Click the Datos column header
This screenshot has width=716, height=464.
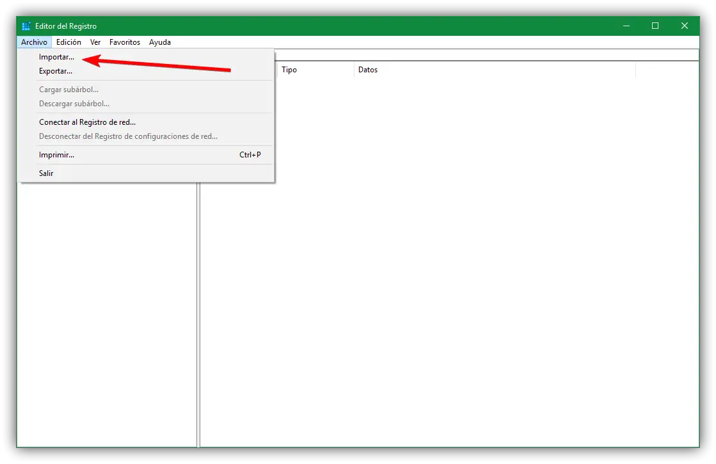(x=495, y=70)
